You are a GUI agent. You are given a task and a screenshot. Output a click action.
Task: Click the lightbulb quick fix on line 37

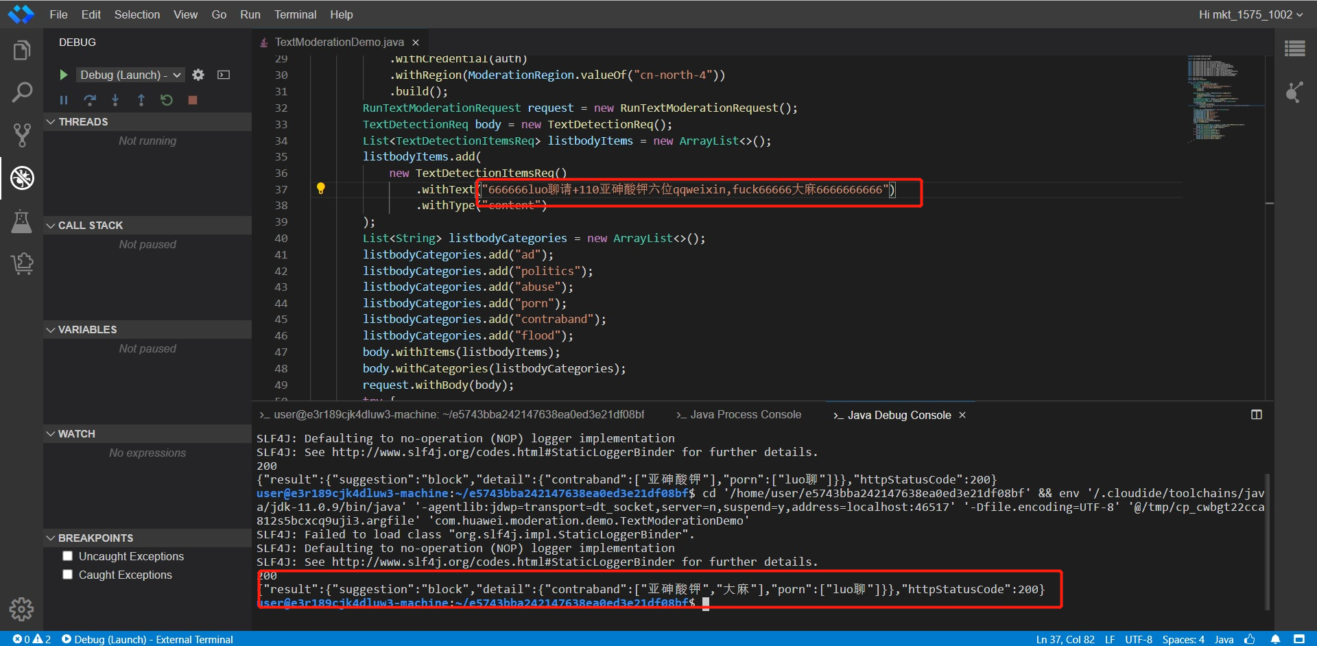[x=320, y=189]
